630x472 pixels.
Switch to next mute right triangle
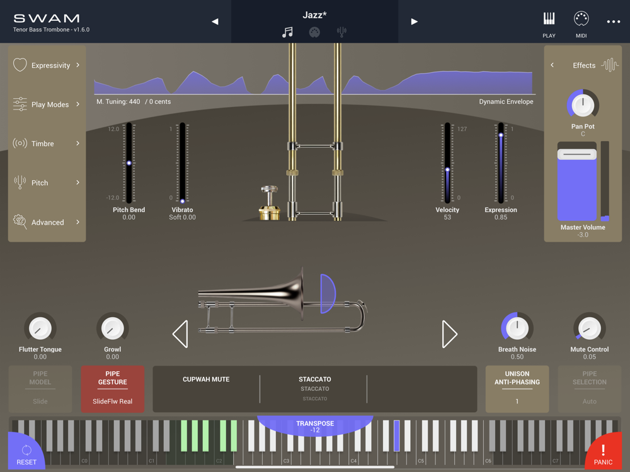(x=449, y=334)
